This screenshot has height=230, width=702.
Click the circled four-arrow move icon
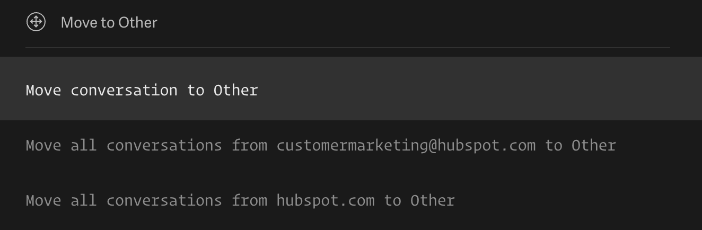point(36,22)
